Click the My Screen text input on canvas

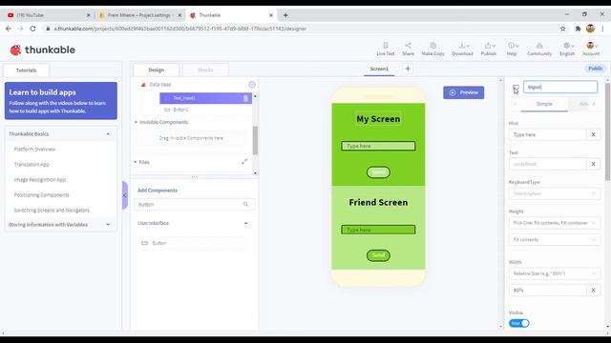(378, 146)
